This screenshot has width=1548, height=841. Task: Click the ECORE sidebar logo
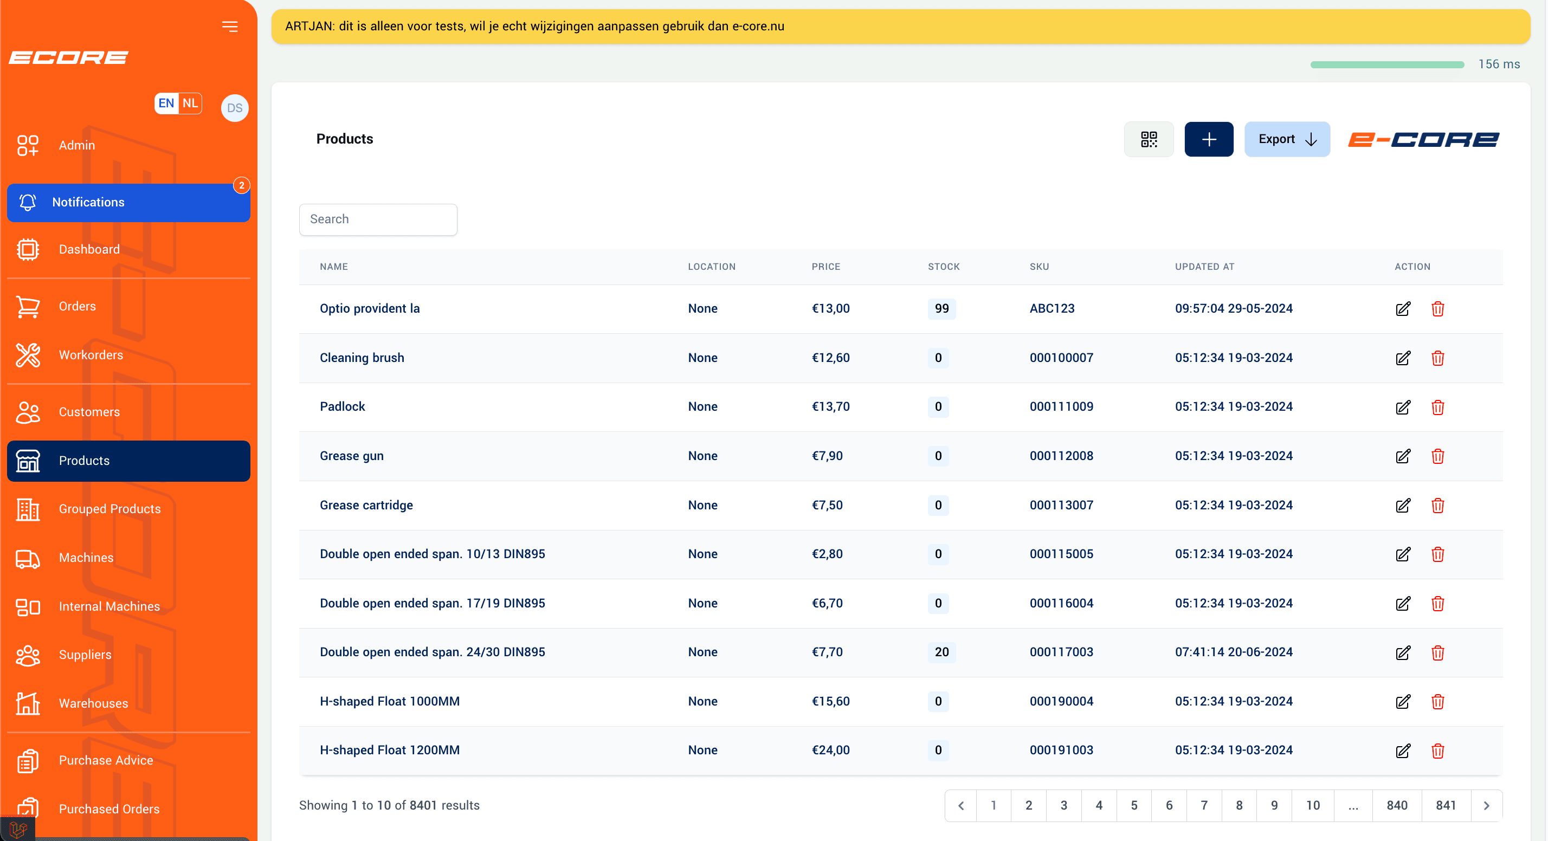[x=68, y=57]
